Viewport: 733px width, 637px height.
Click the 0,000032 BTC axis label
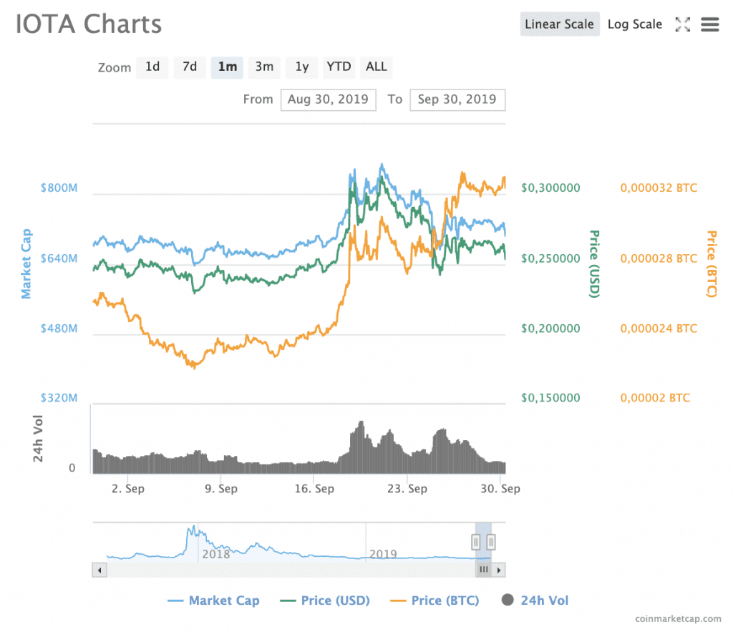[659, 188]
